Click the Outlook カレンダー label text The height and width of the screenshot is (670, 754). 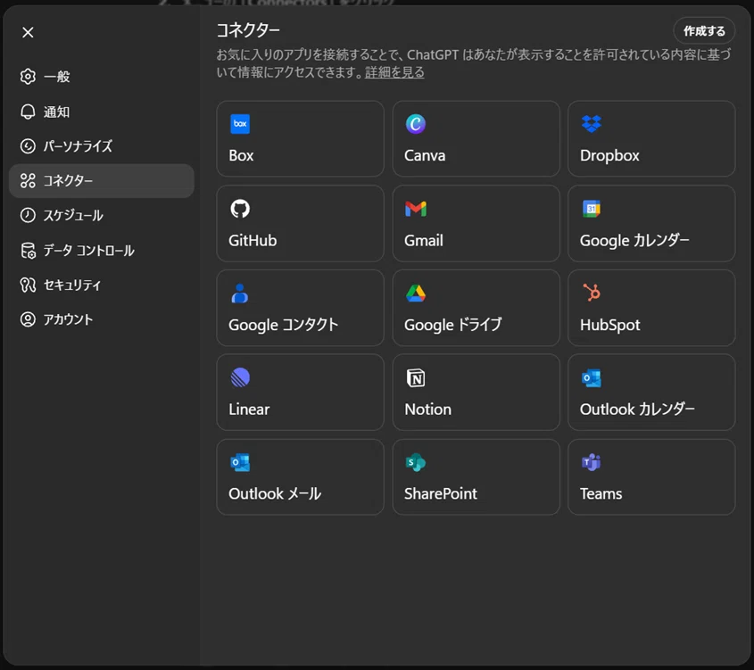pyautogui.click(x=637, y=409)
